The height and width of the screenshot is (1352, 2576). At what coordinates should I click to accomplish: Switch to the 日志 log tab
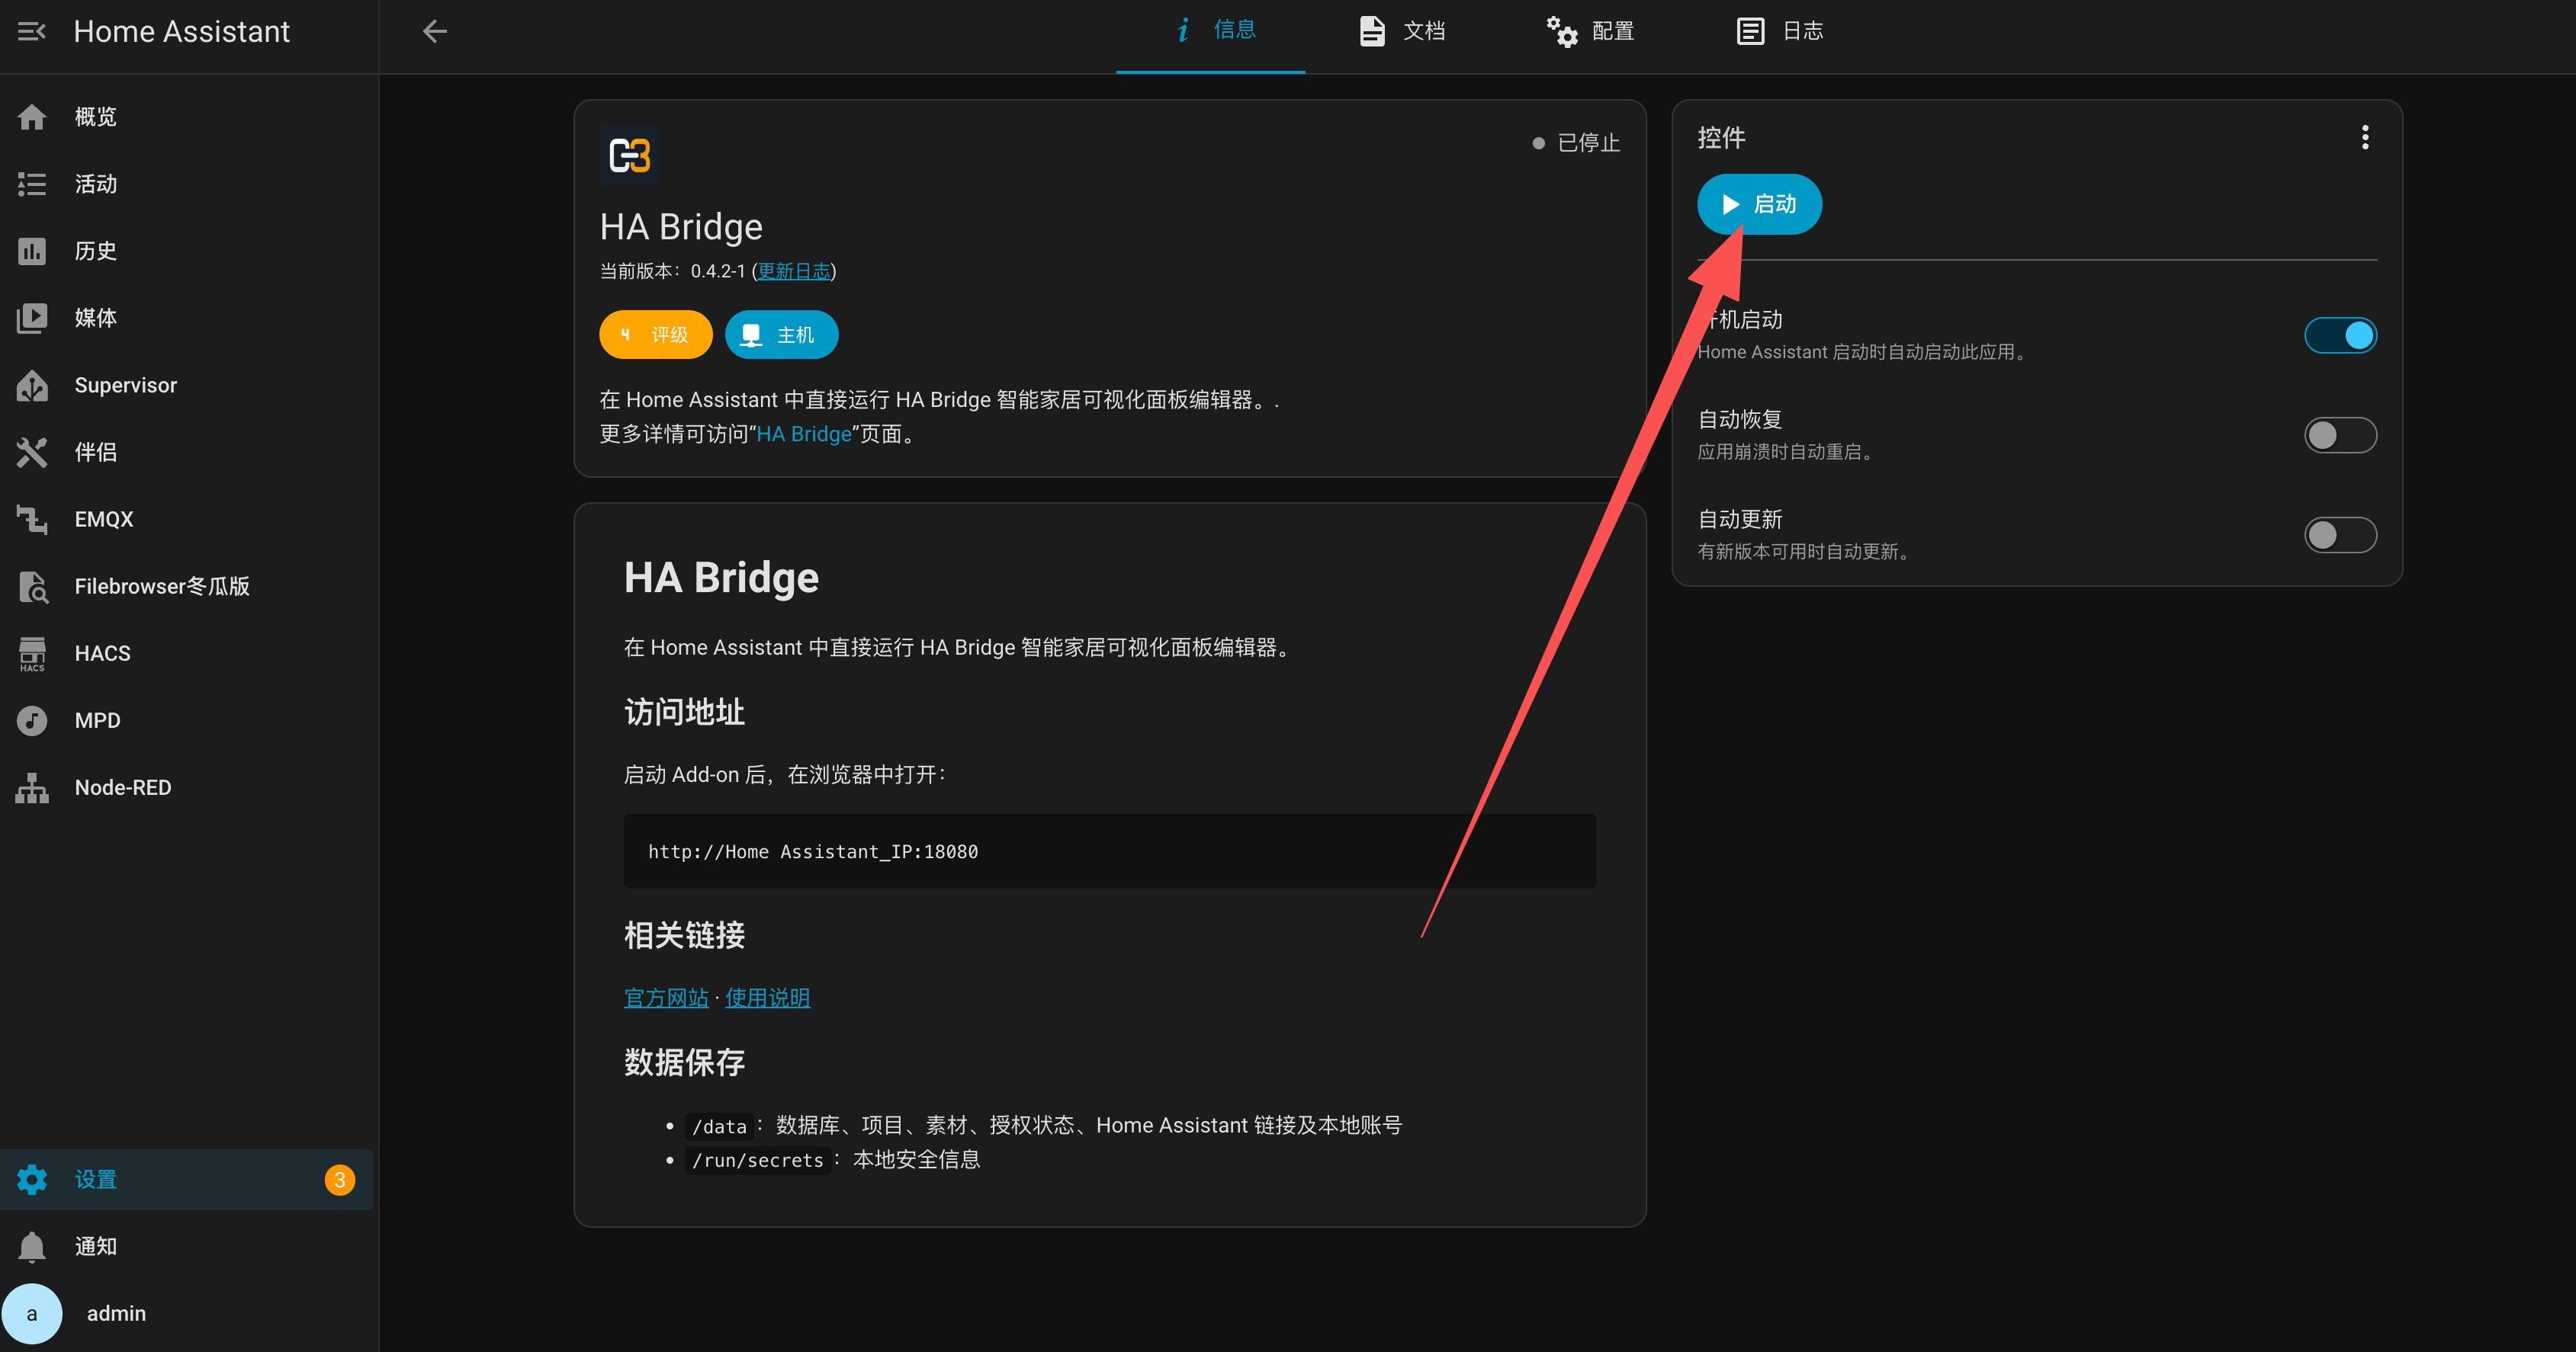1778,32
